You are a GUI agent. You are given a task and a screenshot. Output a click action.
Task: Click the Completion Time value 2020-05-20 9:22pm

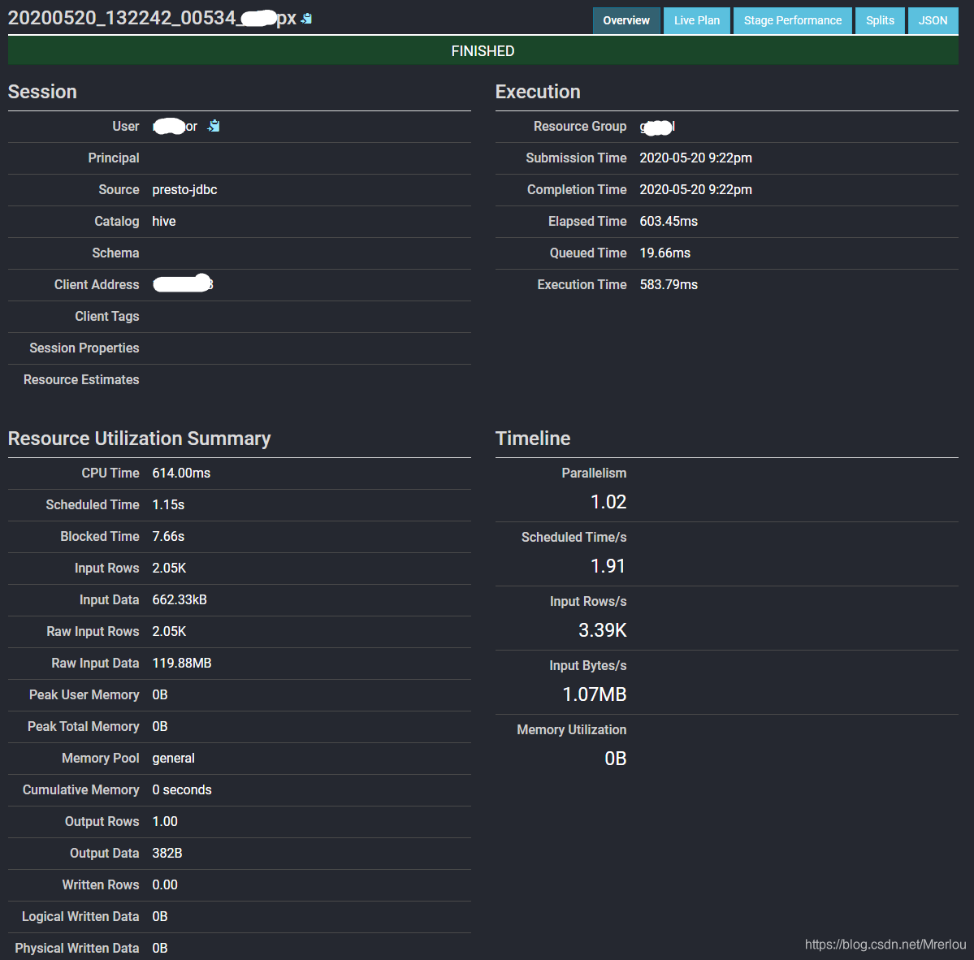point(695,189)
